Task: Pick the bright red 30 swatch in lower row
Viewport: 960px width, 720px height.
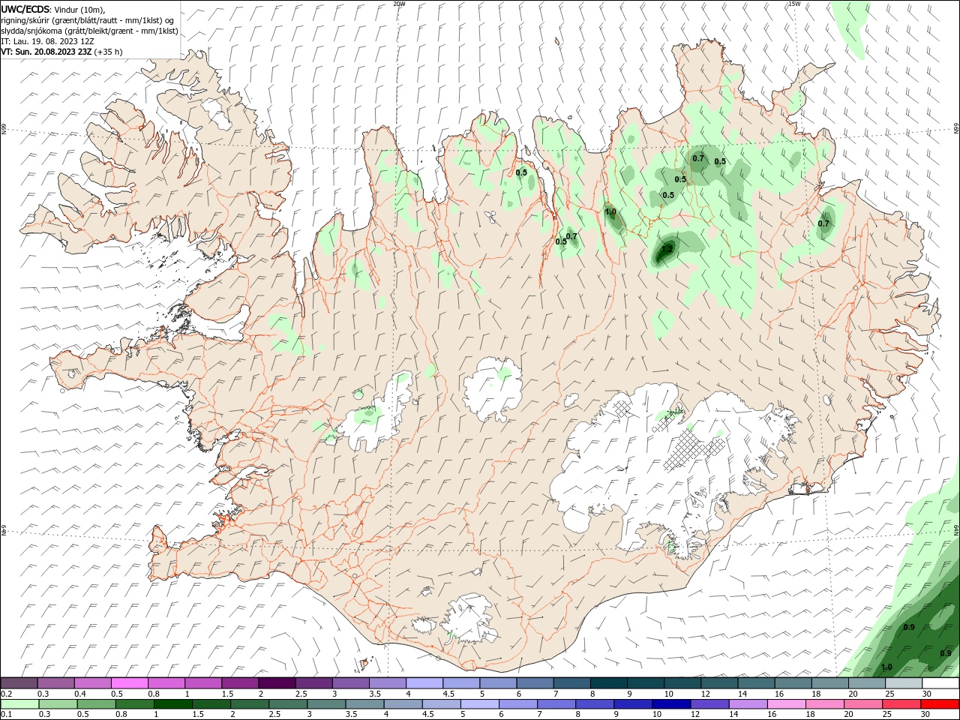Action: coord(940,704)
